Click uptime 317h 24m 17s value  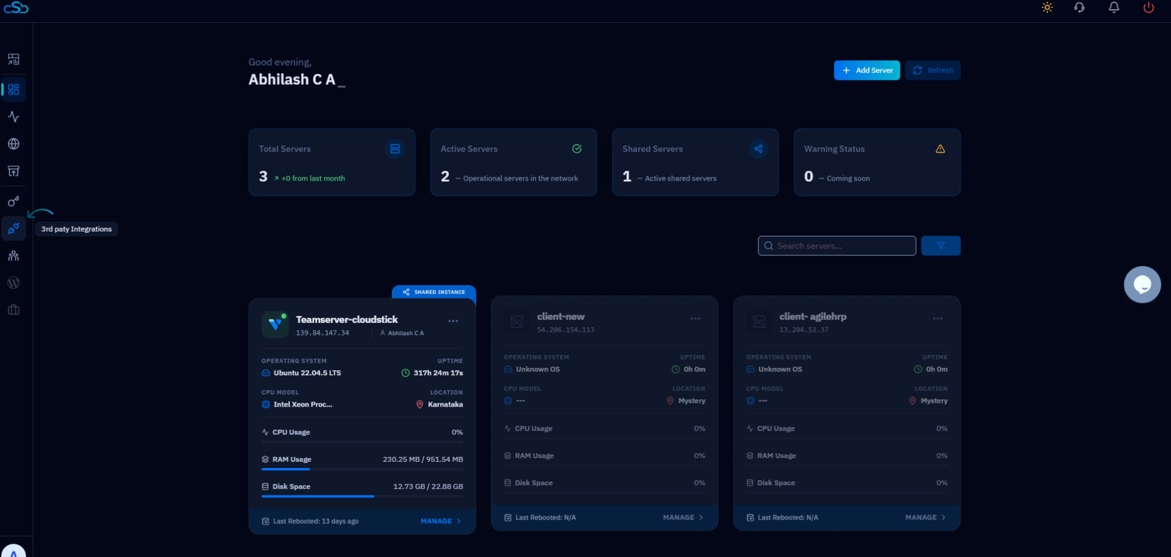(438, 373)
